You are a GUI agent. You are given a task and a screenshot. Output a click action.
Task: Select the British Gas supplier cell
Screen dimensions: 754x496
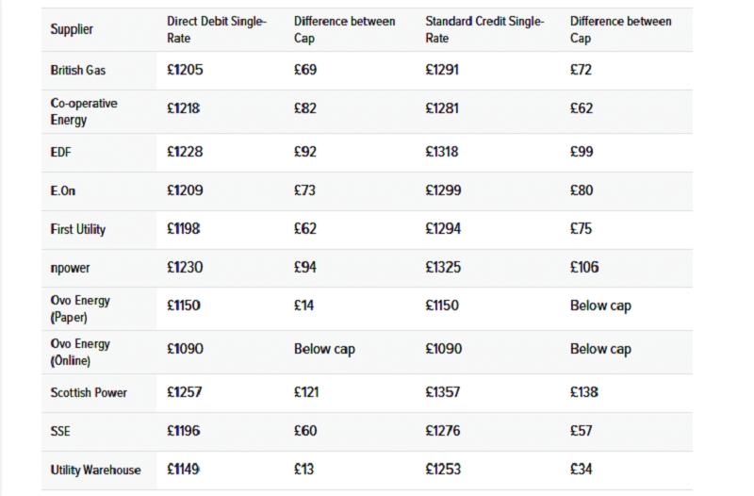78,71
